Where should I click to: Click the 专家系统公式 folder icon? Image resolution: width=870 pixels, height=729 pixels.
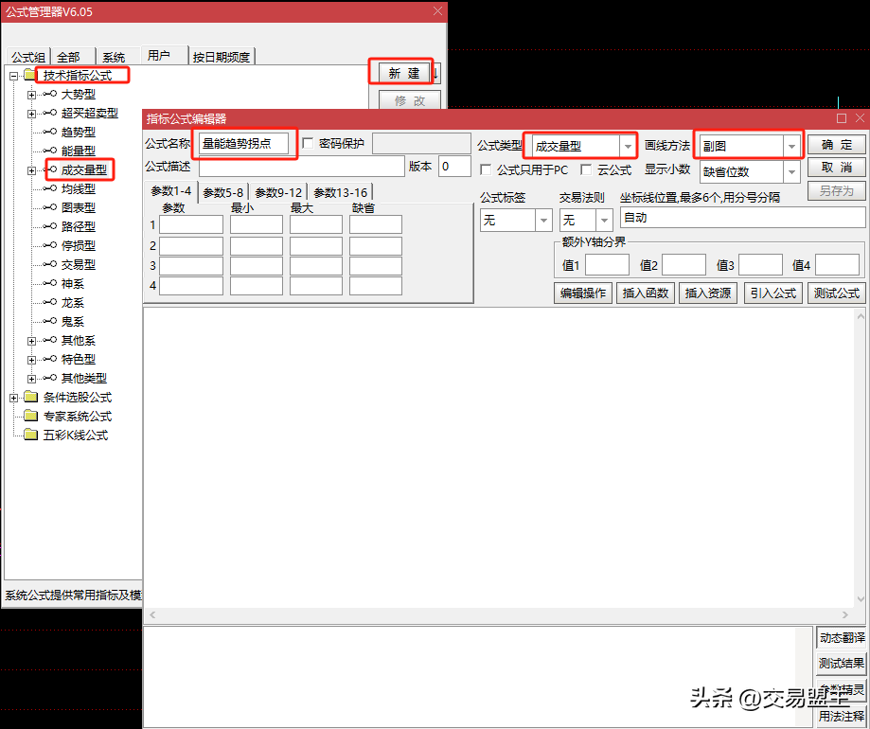(x=31, y=416)
